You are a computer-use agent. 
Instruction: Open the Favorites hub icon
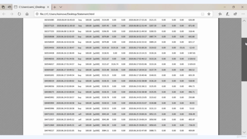click(220, 14)
